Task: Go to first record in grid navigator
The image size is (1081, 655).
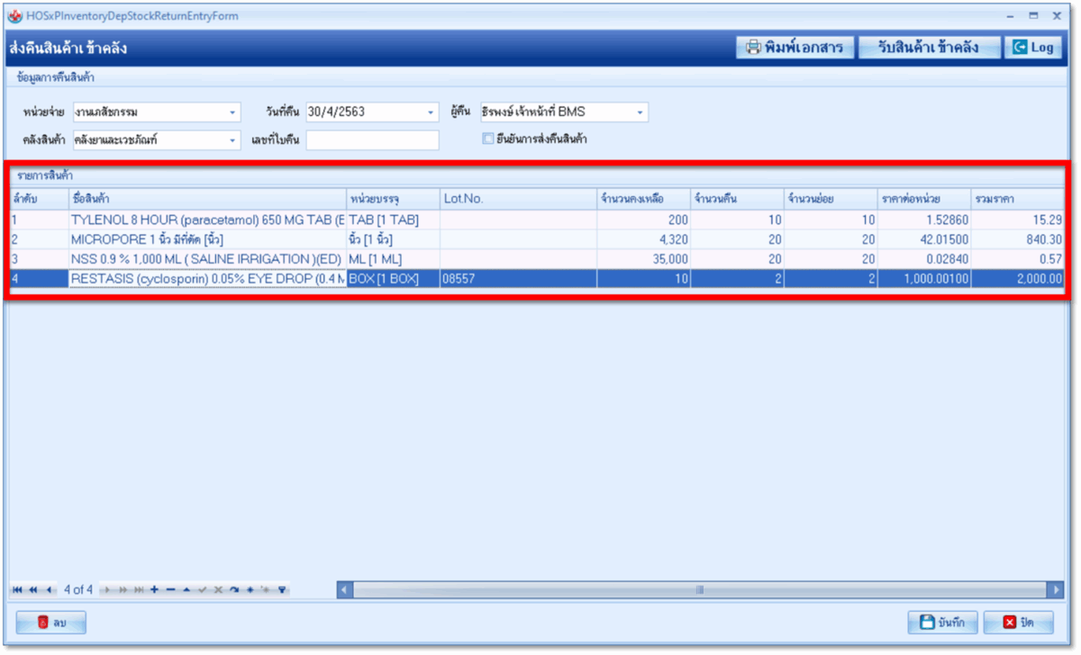Action: 17,590
